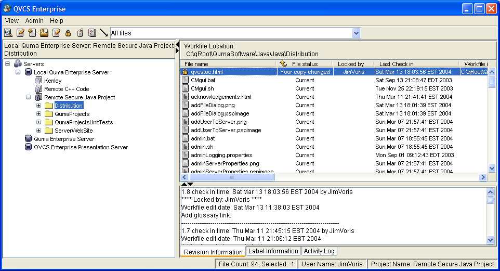Select the QVCS Enterprise Presentation Server node

pos(81,147)
